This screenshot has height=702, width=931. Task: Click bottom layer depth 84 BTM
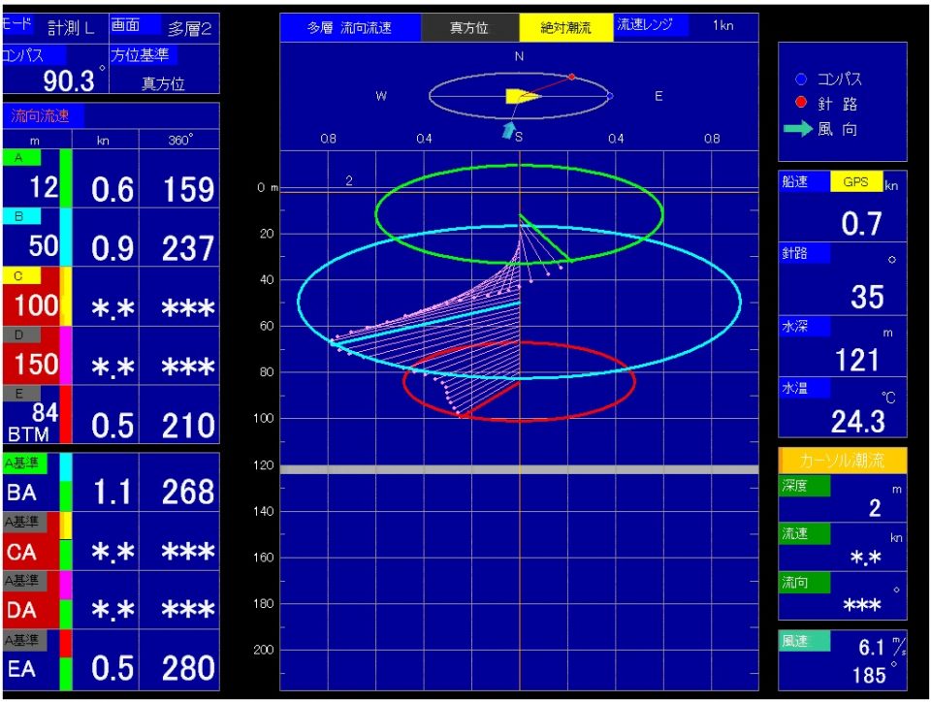coord(33,423)
